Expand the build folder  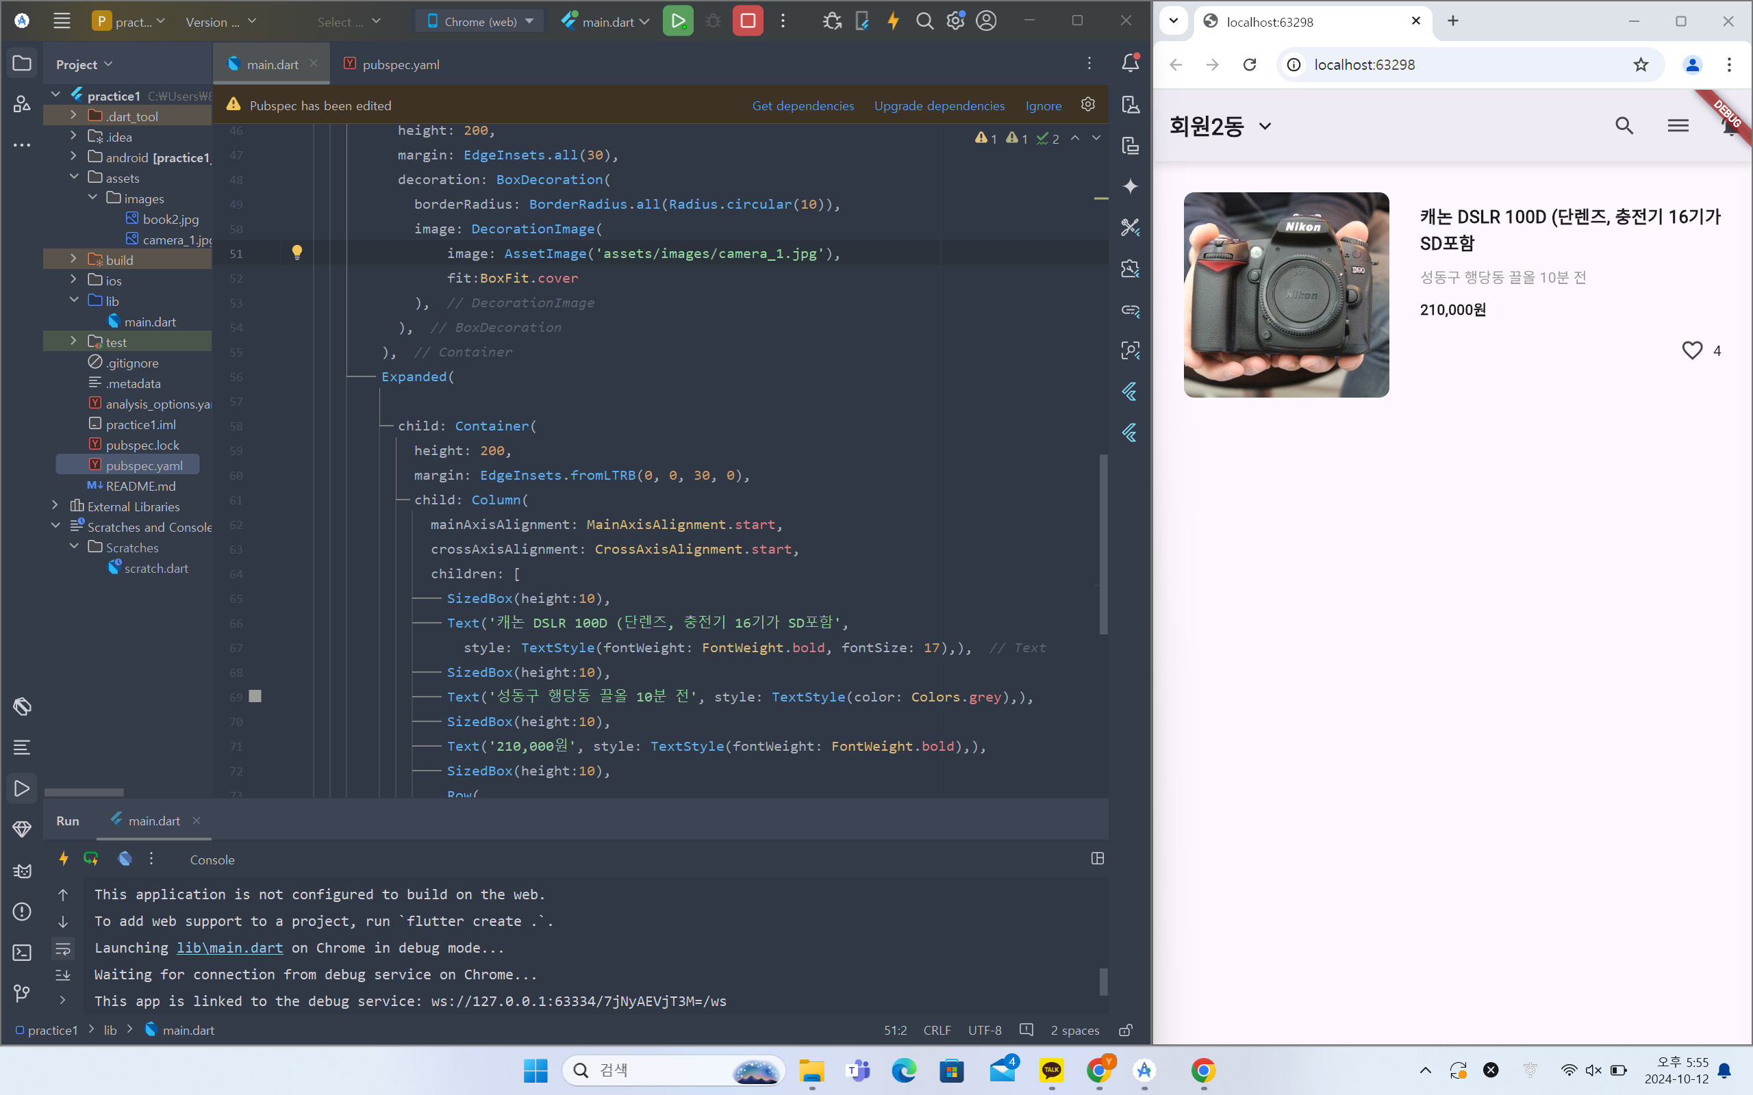point(73,259)
